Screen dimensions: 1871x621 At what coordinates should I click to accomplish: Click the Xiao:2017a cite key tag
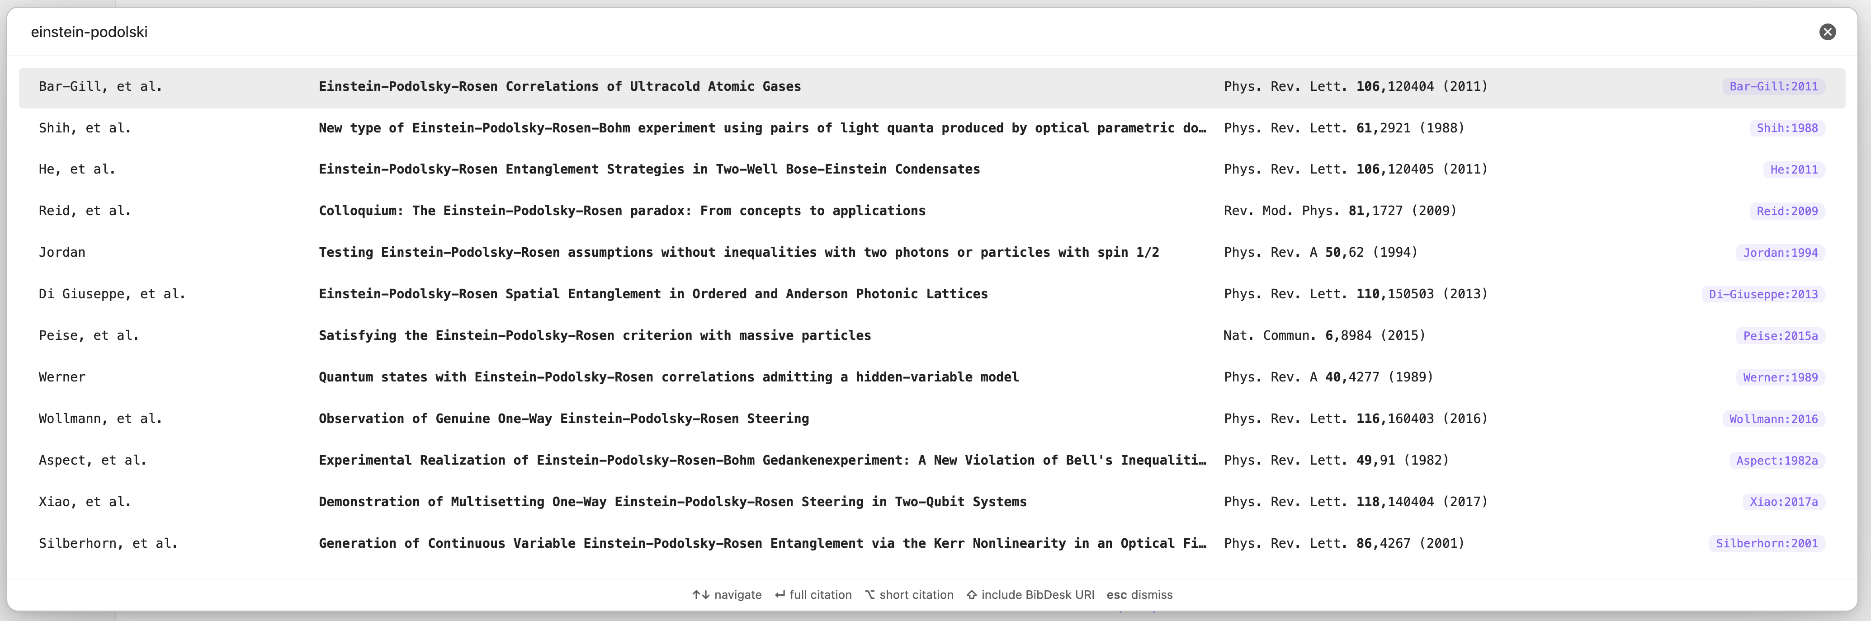pyautogui.click(x=1783, y=502)
